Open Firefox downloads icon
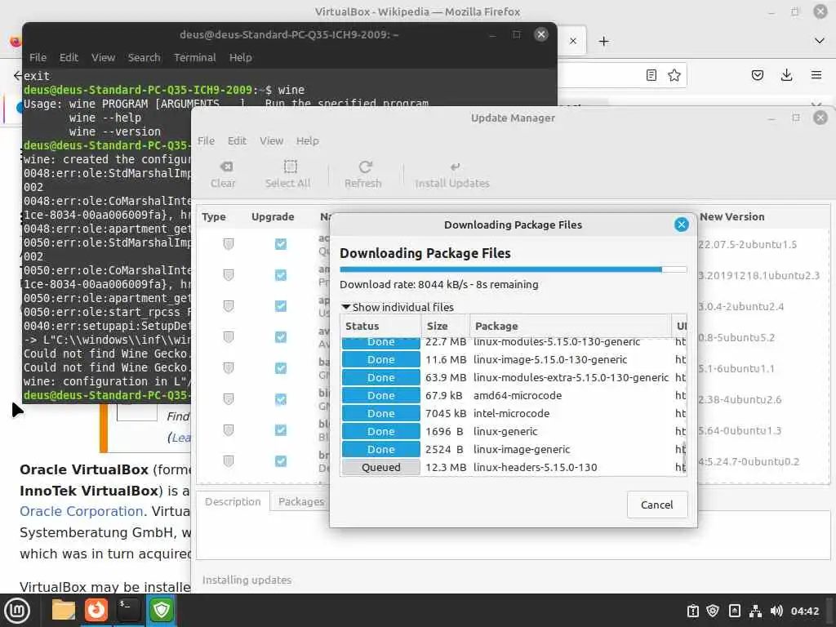This screenshot has height=627, width=836. coord(786,75)
